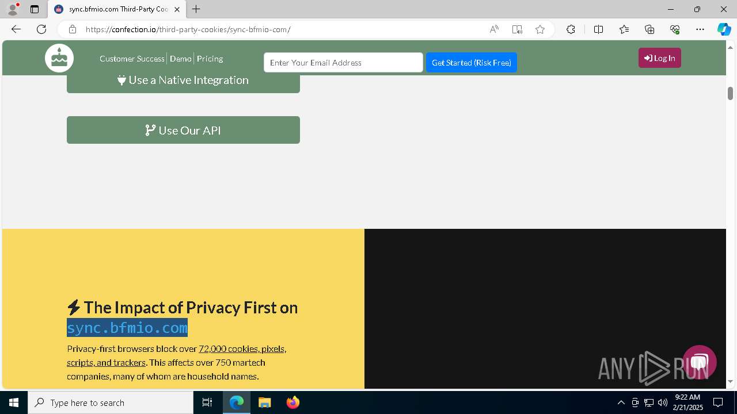Show hidden system tray icons
The width and height of the screenshot is (737, 414).
pyautogui.click(x=621, y=402)
